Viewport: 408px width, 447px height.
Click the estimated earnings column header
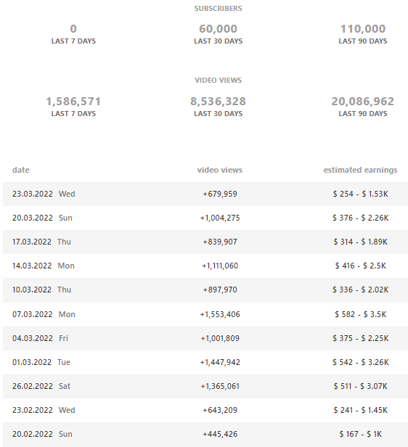pos(360,170)
